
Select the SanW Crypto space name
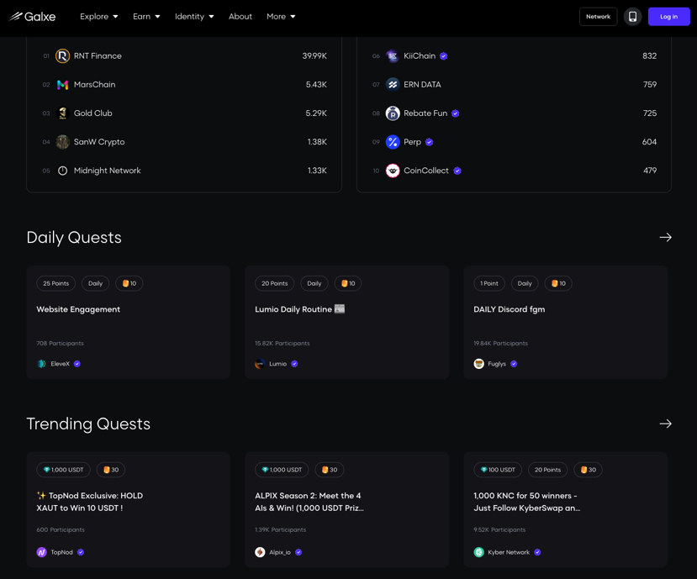pos(99,142)
